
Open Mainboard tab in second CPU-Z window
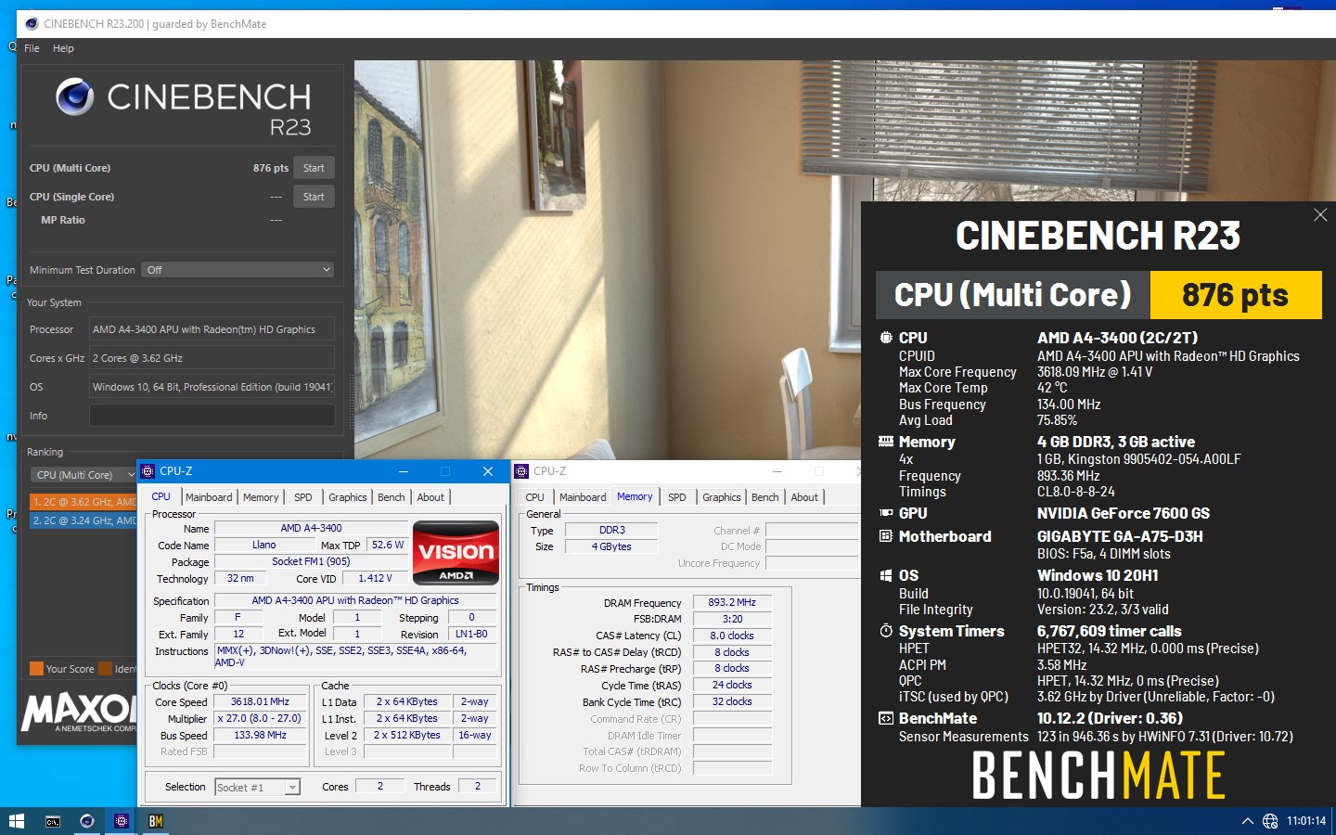[x=583, y=497]
